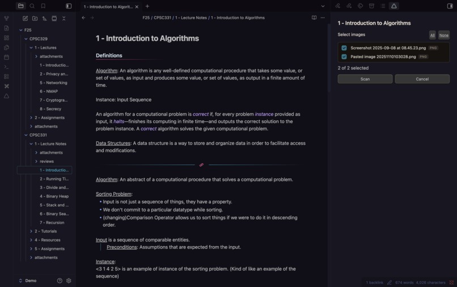Open CPSC331 in the breadcrumb path
The height and width of the screenshot is (287, 457).
tap(162, 18)
